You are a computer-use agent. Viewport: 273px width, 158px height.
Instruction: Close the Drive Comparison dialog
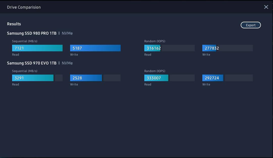[x=266, y=7]
